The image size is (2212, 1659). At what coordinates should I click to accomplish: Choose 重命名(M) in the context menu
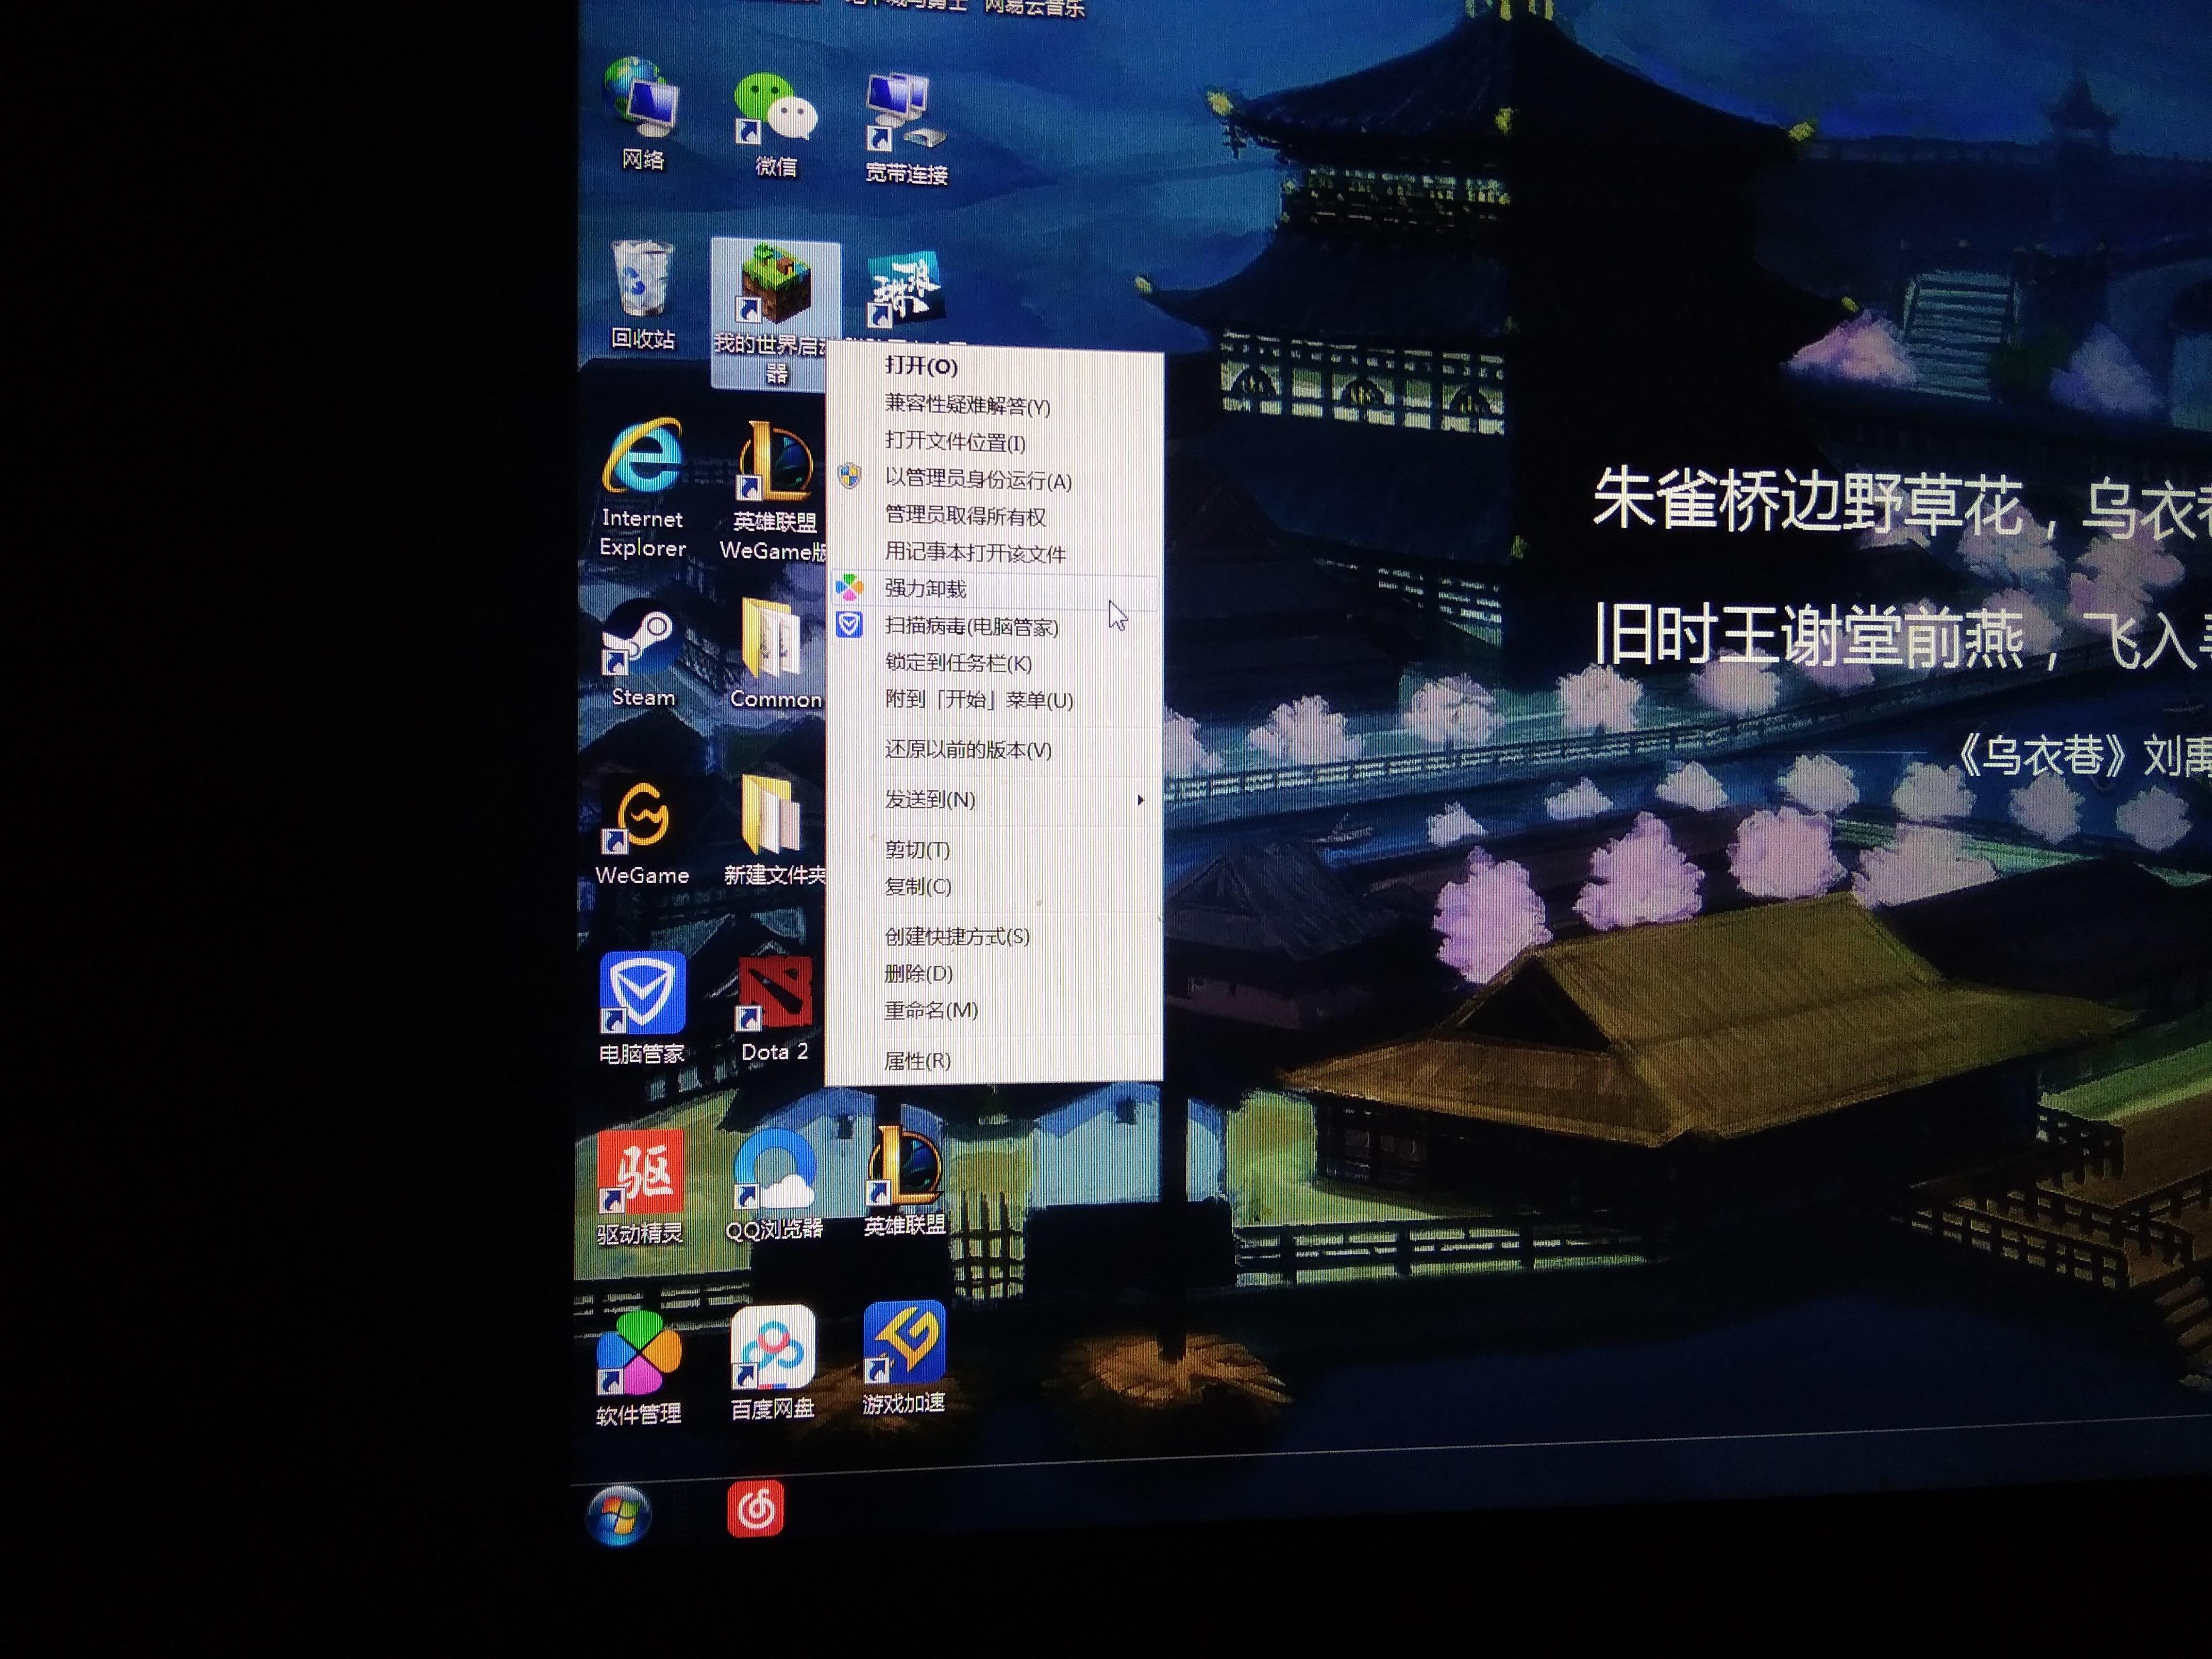tap(995, 1011)
